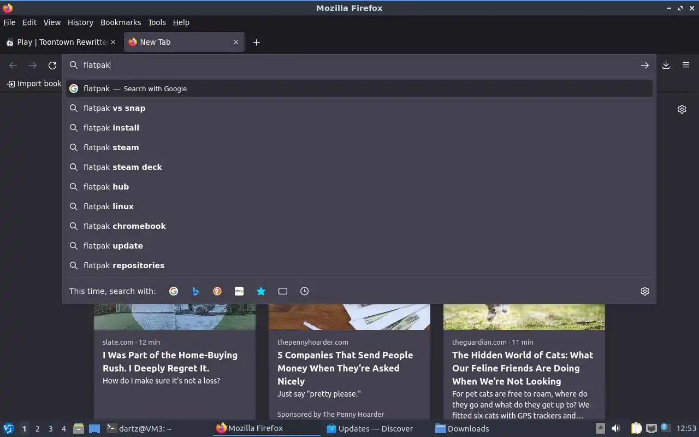Search with DuckDuckGo one-off engine icon
This screenshot has width=699, height=437.
(217, 291)
